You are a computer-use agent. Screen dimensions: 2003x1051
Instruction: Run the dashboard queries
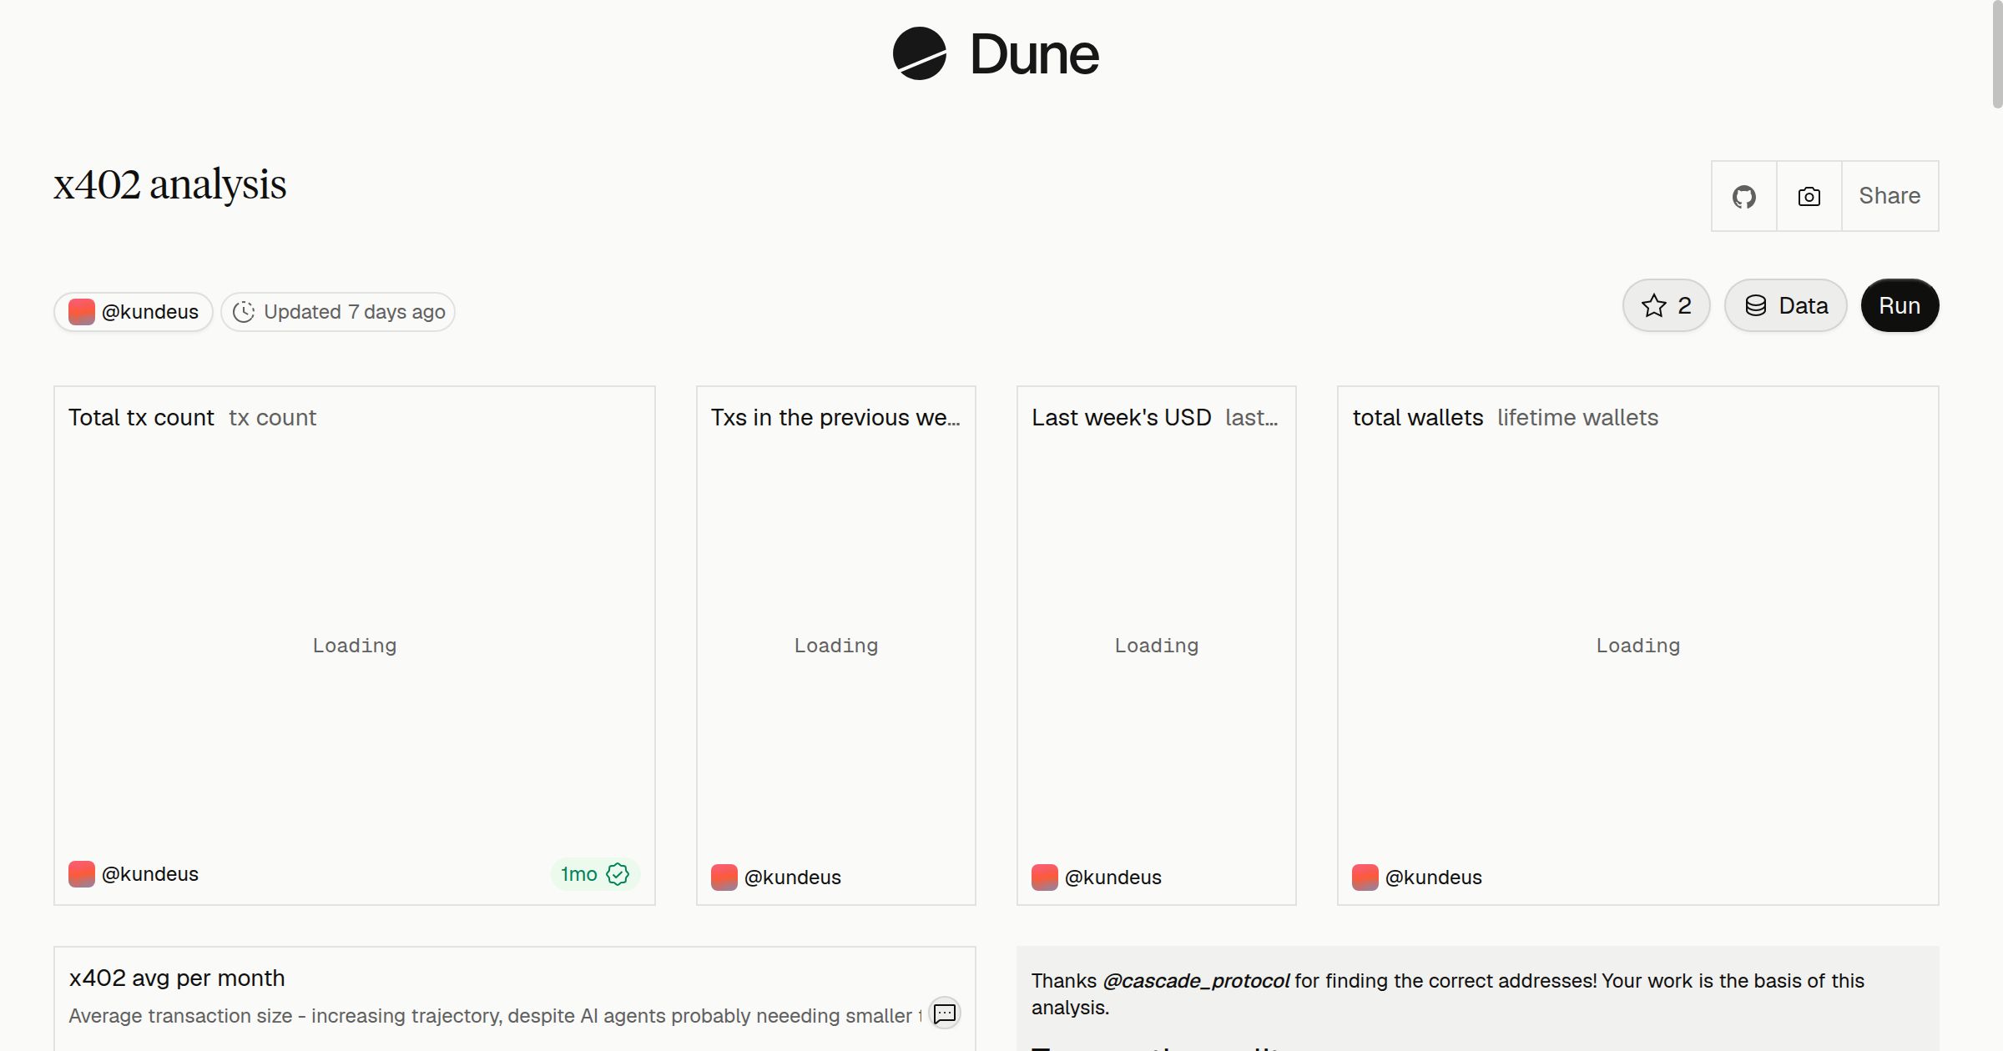[1900, 305]
